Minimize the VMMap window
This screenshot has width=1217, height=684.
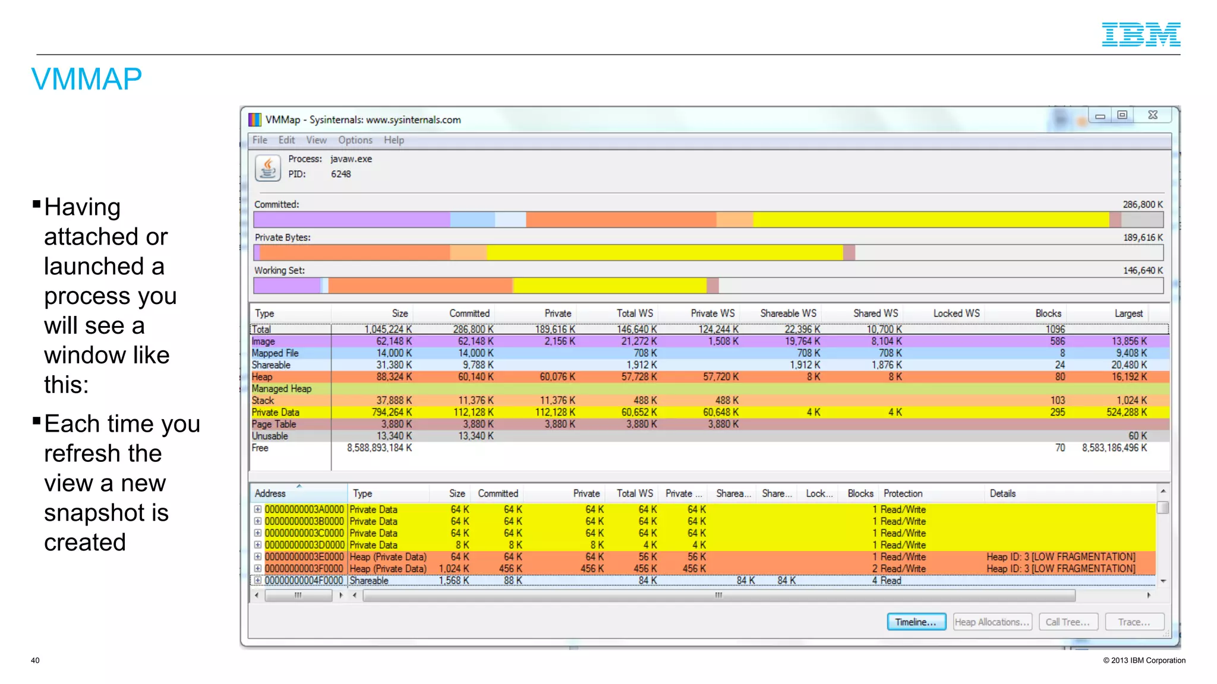(1101, 116)
